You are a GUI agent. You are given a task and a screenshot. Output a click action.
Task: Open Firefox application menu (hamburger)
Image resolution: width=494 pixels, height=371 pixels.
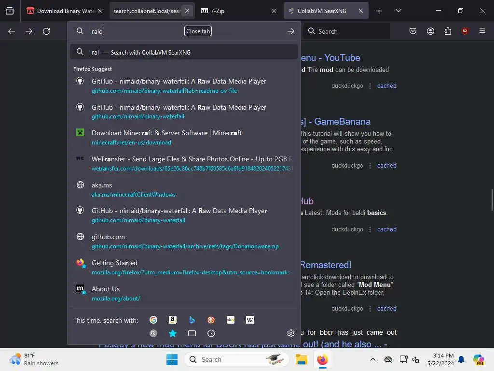pos(482,31)
